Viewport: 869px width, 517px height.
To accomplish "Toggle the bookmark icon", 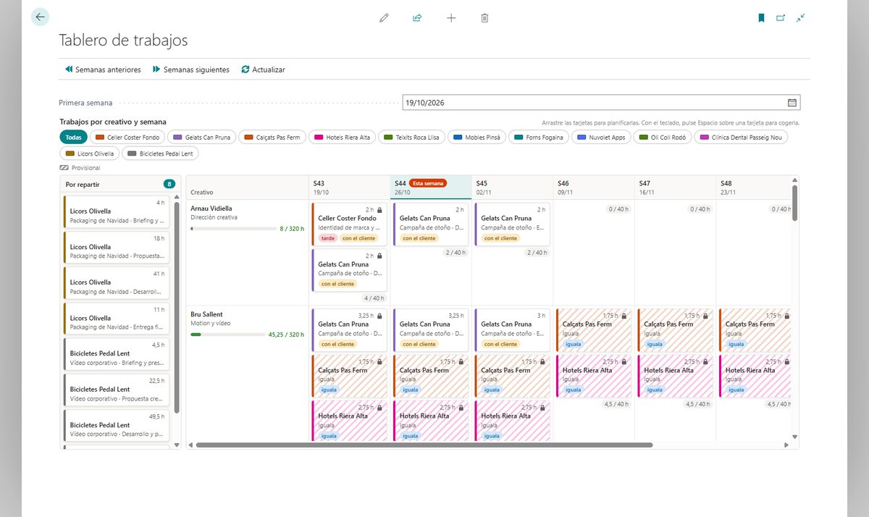I will (761, 17).
